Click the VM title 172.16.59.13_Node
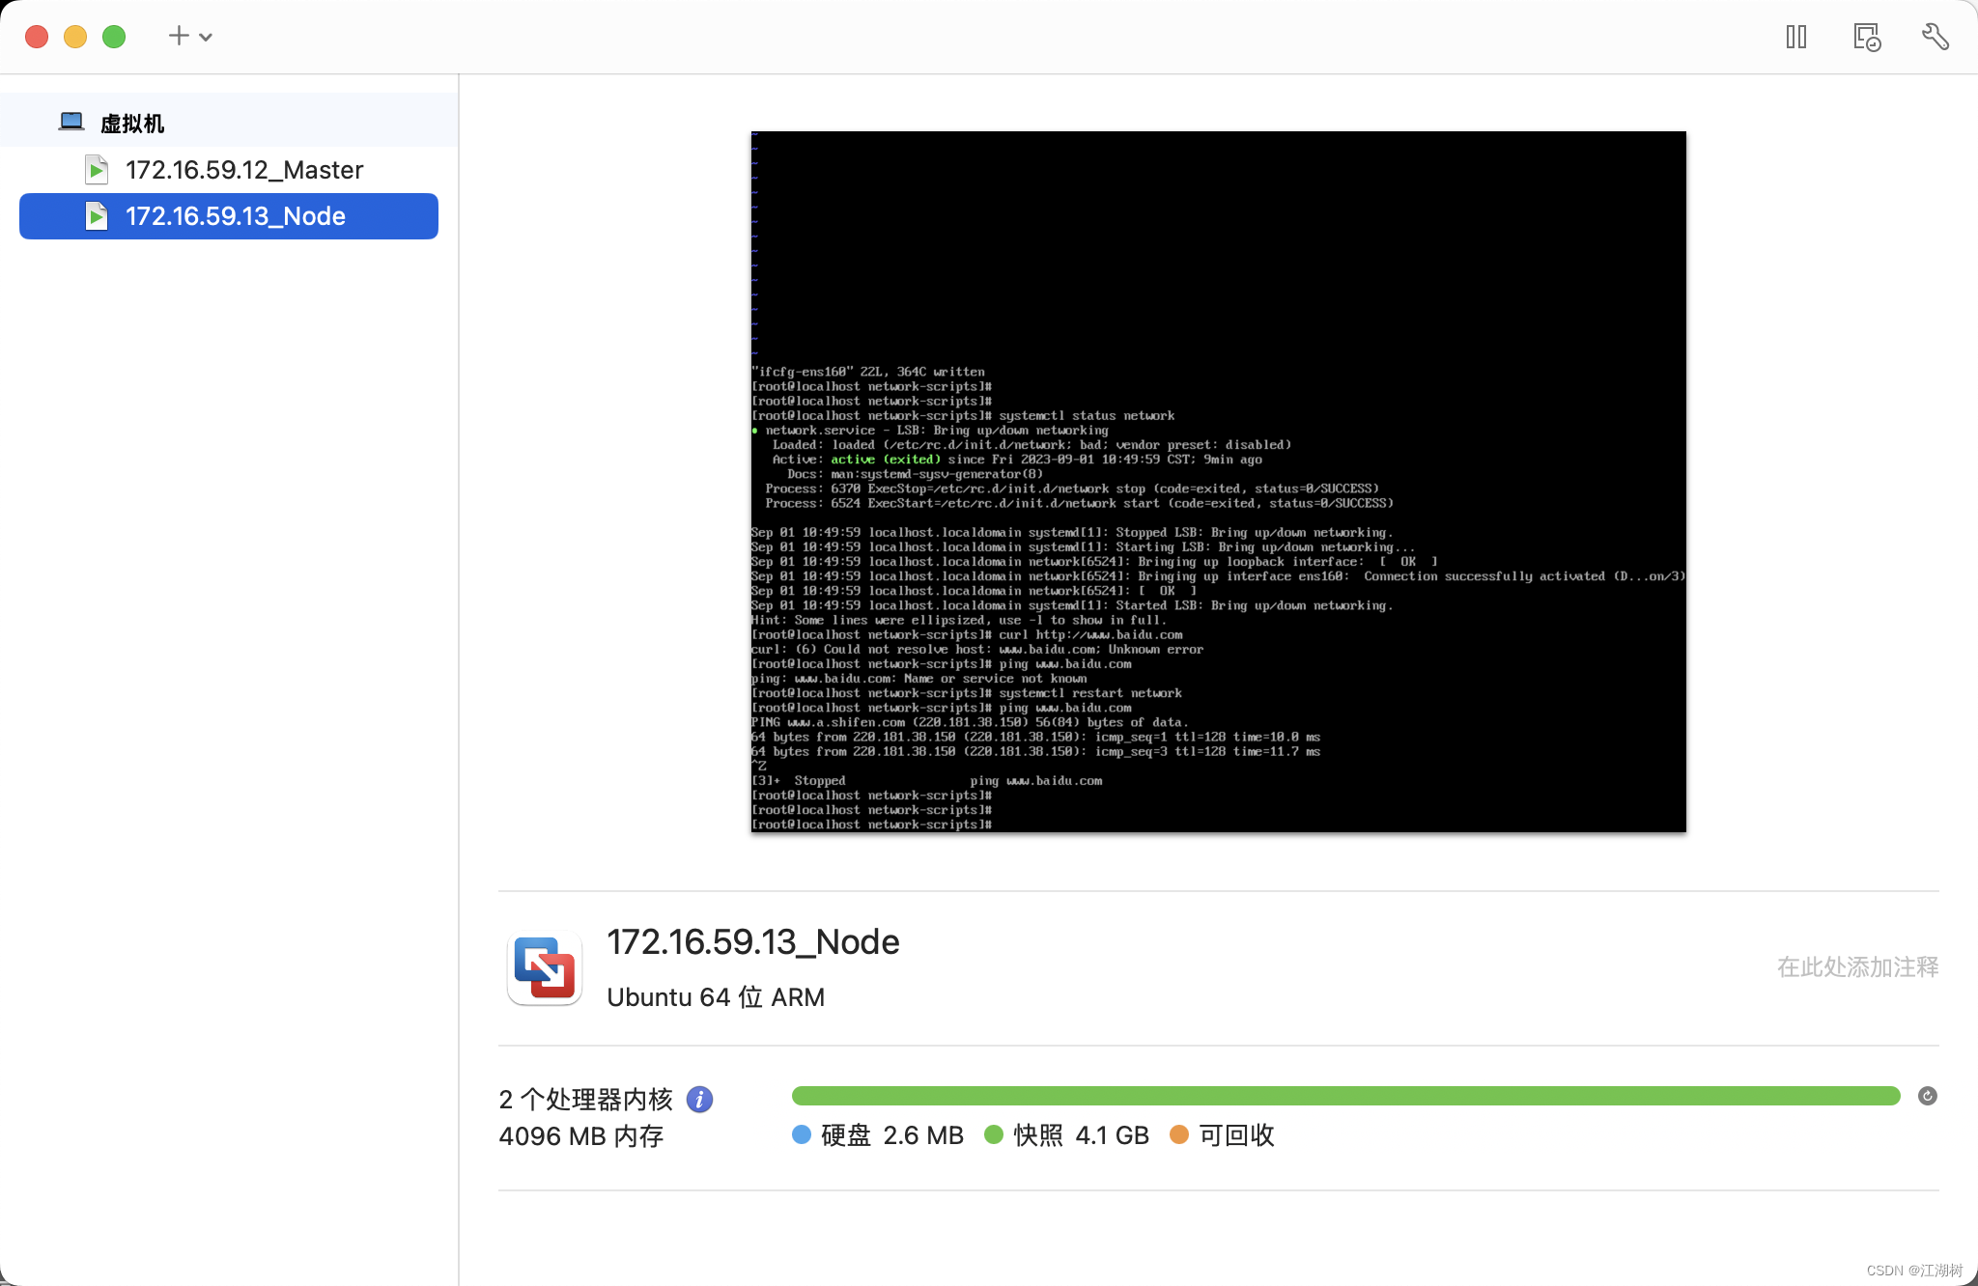The width and height of the screenshot is (1978, 1286). click(753, 942)
